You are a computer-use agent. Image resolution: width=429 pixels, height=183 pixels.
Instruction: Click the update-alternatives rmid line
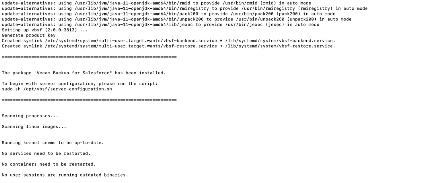coord(156,3)
